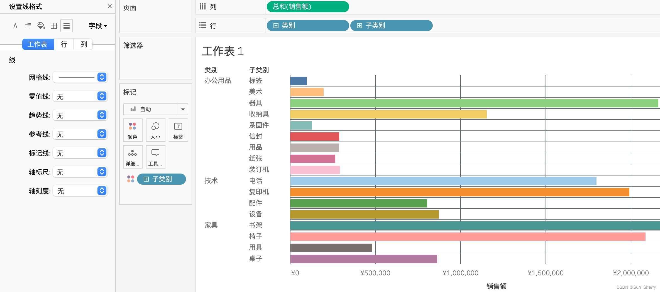The height and width of the screenshot is (292, 660).
Task: Select the lines format icon
Action: [67, 26]
